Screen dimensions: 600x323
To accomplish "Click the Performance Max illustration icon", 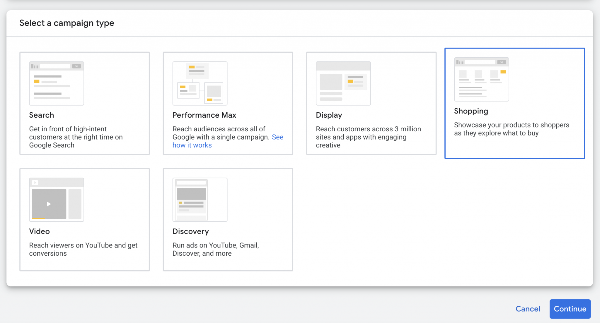I will point(200,83).
